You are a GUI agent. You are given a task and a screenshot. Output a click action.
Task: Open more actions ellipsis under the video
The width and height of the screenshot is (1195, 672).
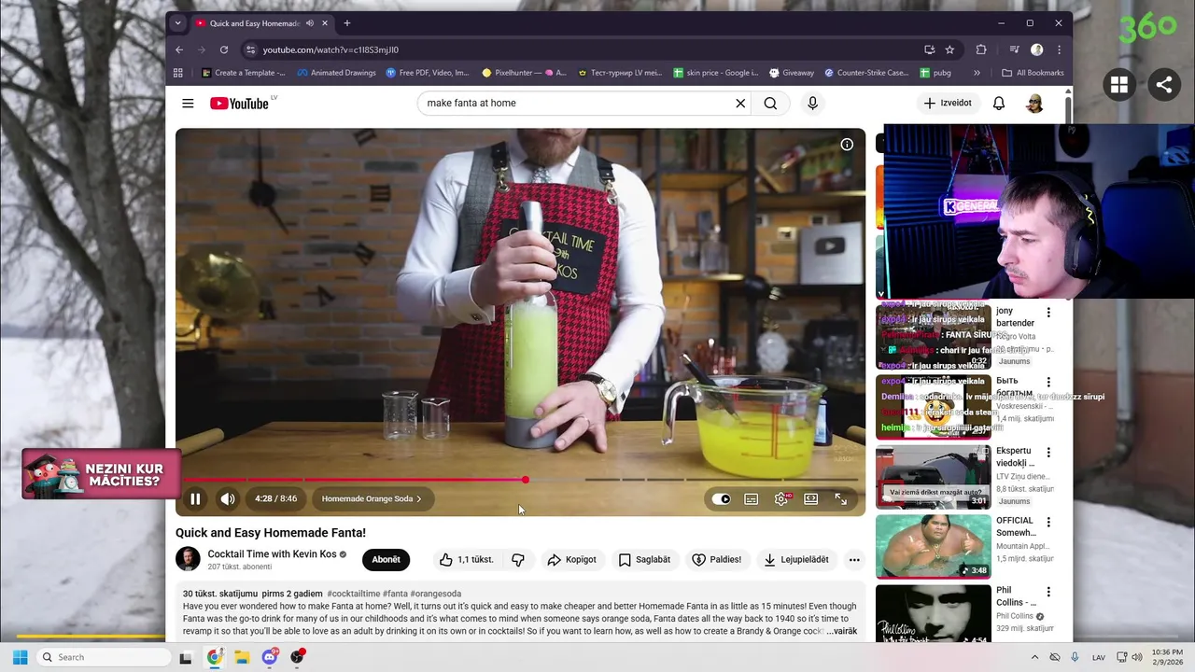[x=853, y=560]
